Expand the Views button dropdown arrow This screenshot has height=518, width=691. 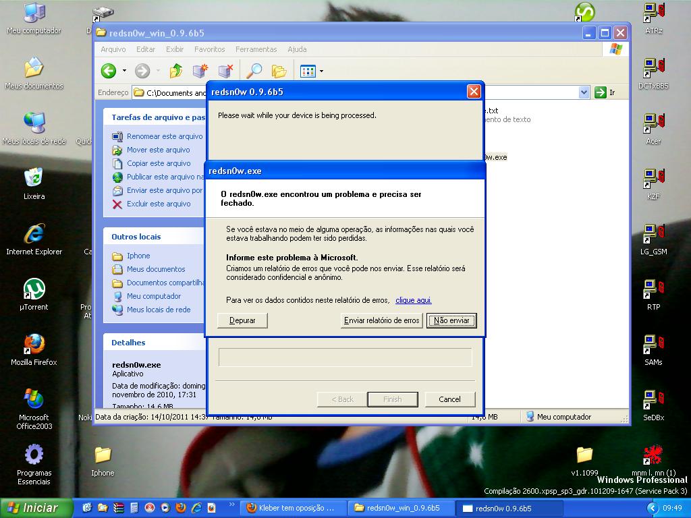322,71
